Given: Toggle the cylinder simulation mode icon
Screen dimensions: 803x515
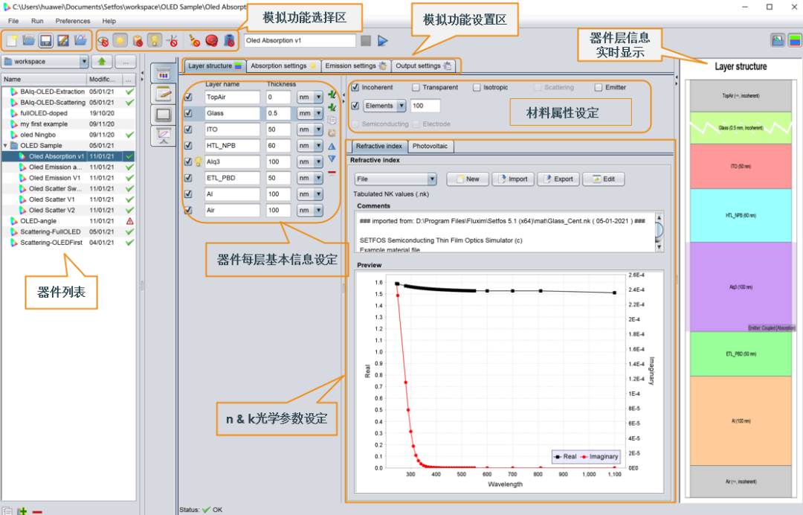Looking at the screenshot, I should 138,40.
